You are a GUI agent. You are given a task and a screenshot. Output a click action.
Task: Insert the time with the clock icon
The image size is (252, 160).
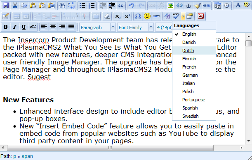pyautogui.click(x=227, y=6)
